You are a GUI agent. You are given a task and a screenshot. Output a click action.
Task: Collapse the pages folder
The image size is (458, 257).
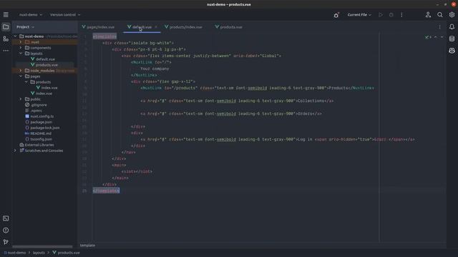(x=21, y=76)
